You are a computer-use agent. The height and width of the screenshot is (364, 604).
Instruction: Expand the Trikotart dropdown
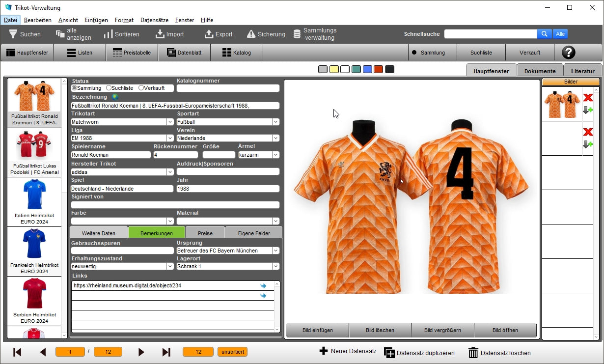coord(170,122)
